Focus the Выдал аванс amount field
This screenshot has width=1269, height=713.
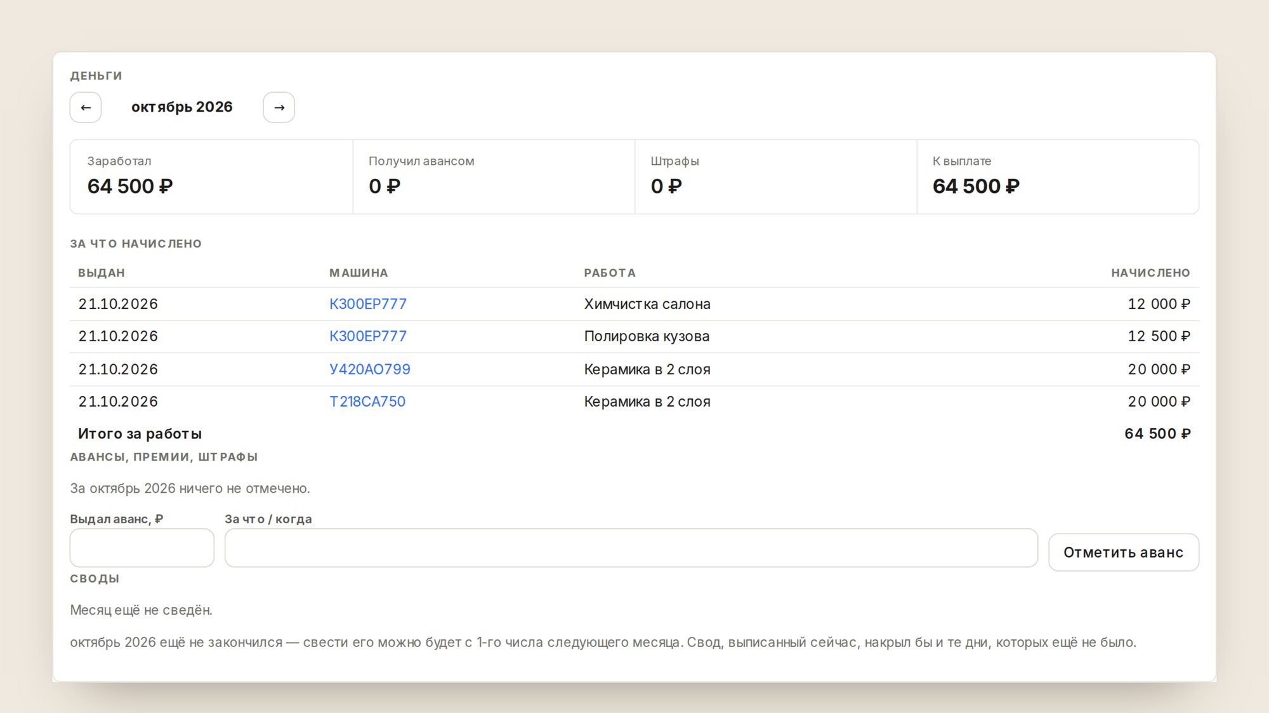coord(142,548)
